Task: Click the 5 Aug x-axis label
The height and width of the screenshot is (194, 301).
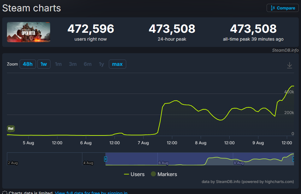Action: [28, 143]
